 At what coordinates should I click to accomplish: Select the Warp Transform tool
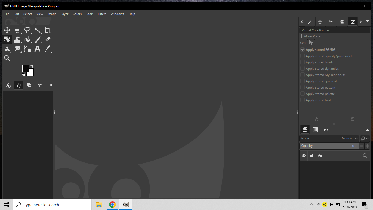tap(17, 40)
